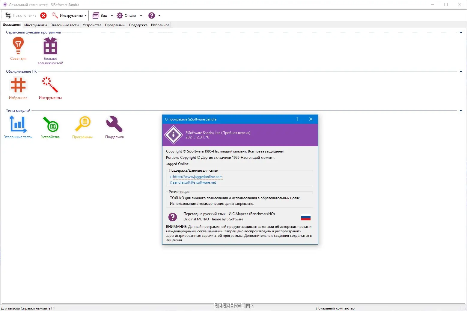Switch to the Избранное tab
Screen dimensions: 467x311
click(x=160, y=25)
